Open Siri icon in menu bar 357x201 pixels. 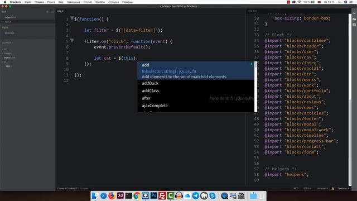pos(346,2)
